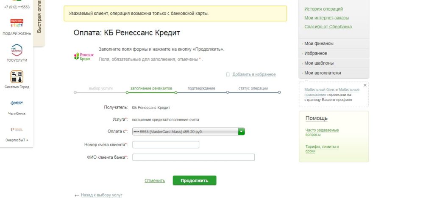Open the Мобильные приложения link
Viewport: 434px width, 198px height.
(332, 92)
